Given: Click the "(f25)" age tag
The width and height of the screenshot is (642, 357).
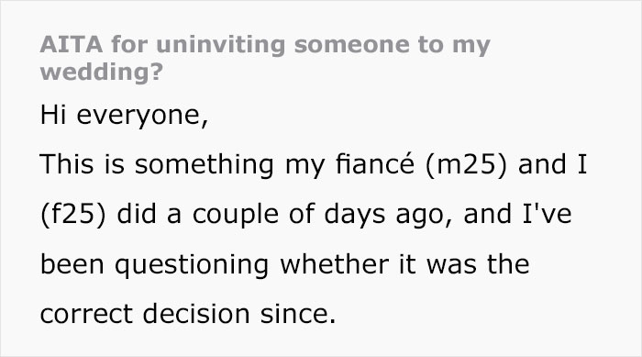Looking at the screenshot, I should pos(73,215).
